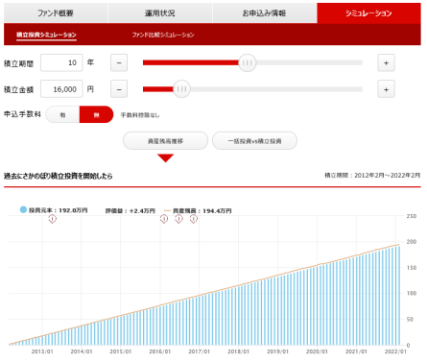Decrease 積立金額 with minus button
Screen dimensions: 427x362
[x=119, y=89]
